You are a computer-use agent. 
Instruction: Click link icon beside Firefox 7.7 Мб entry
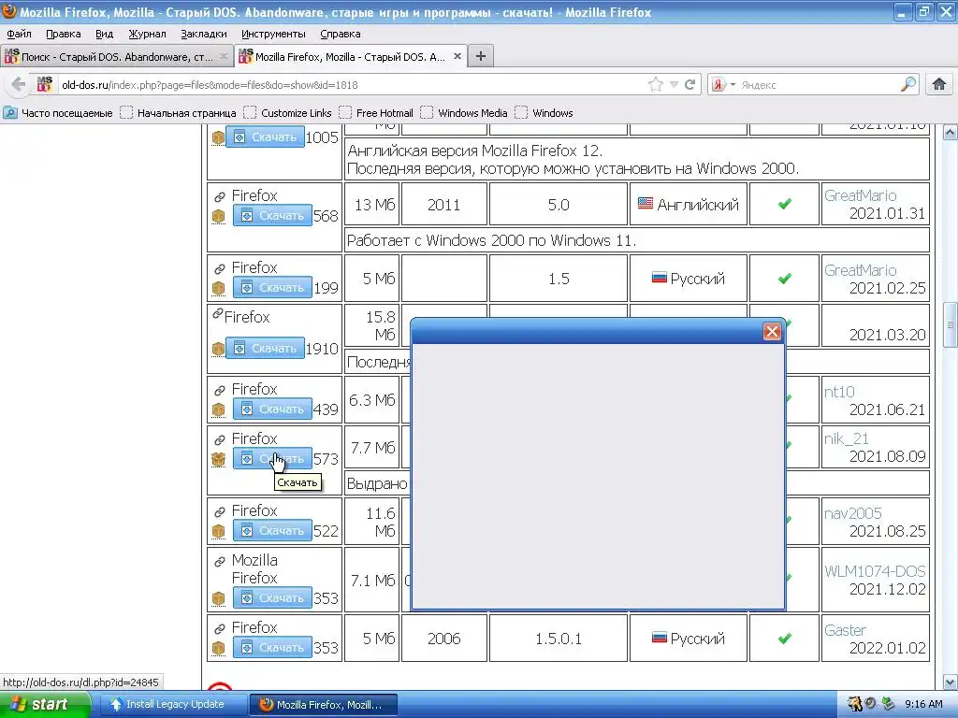click(219, 439)
